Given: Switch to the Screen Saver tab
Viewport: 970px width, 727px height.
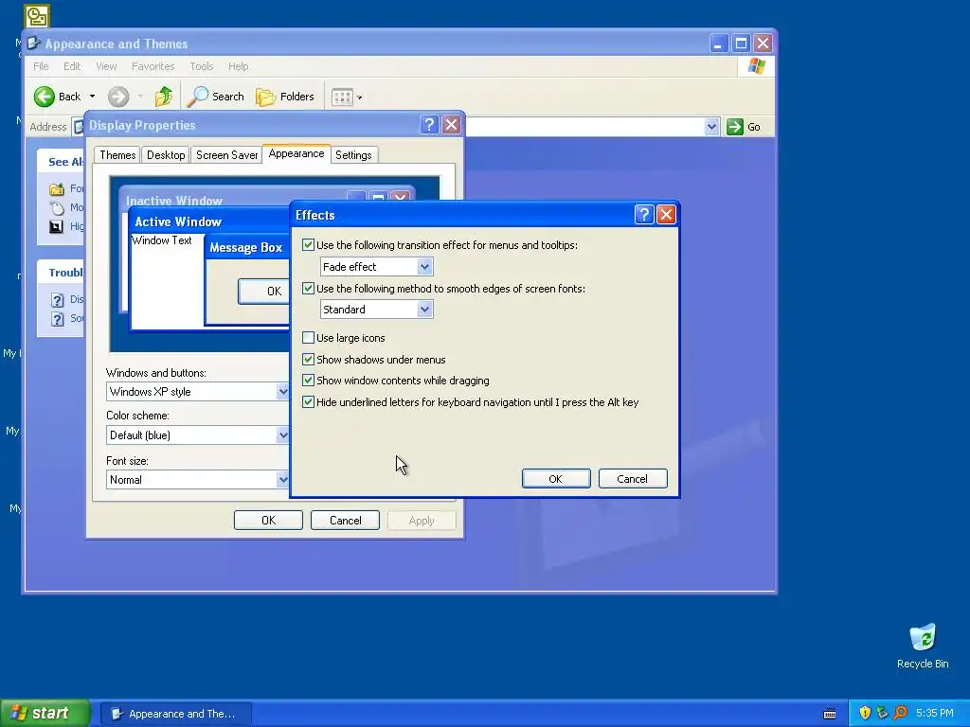Looking at the screenshot, I should point(226,155).
